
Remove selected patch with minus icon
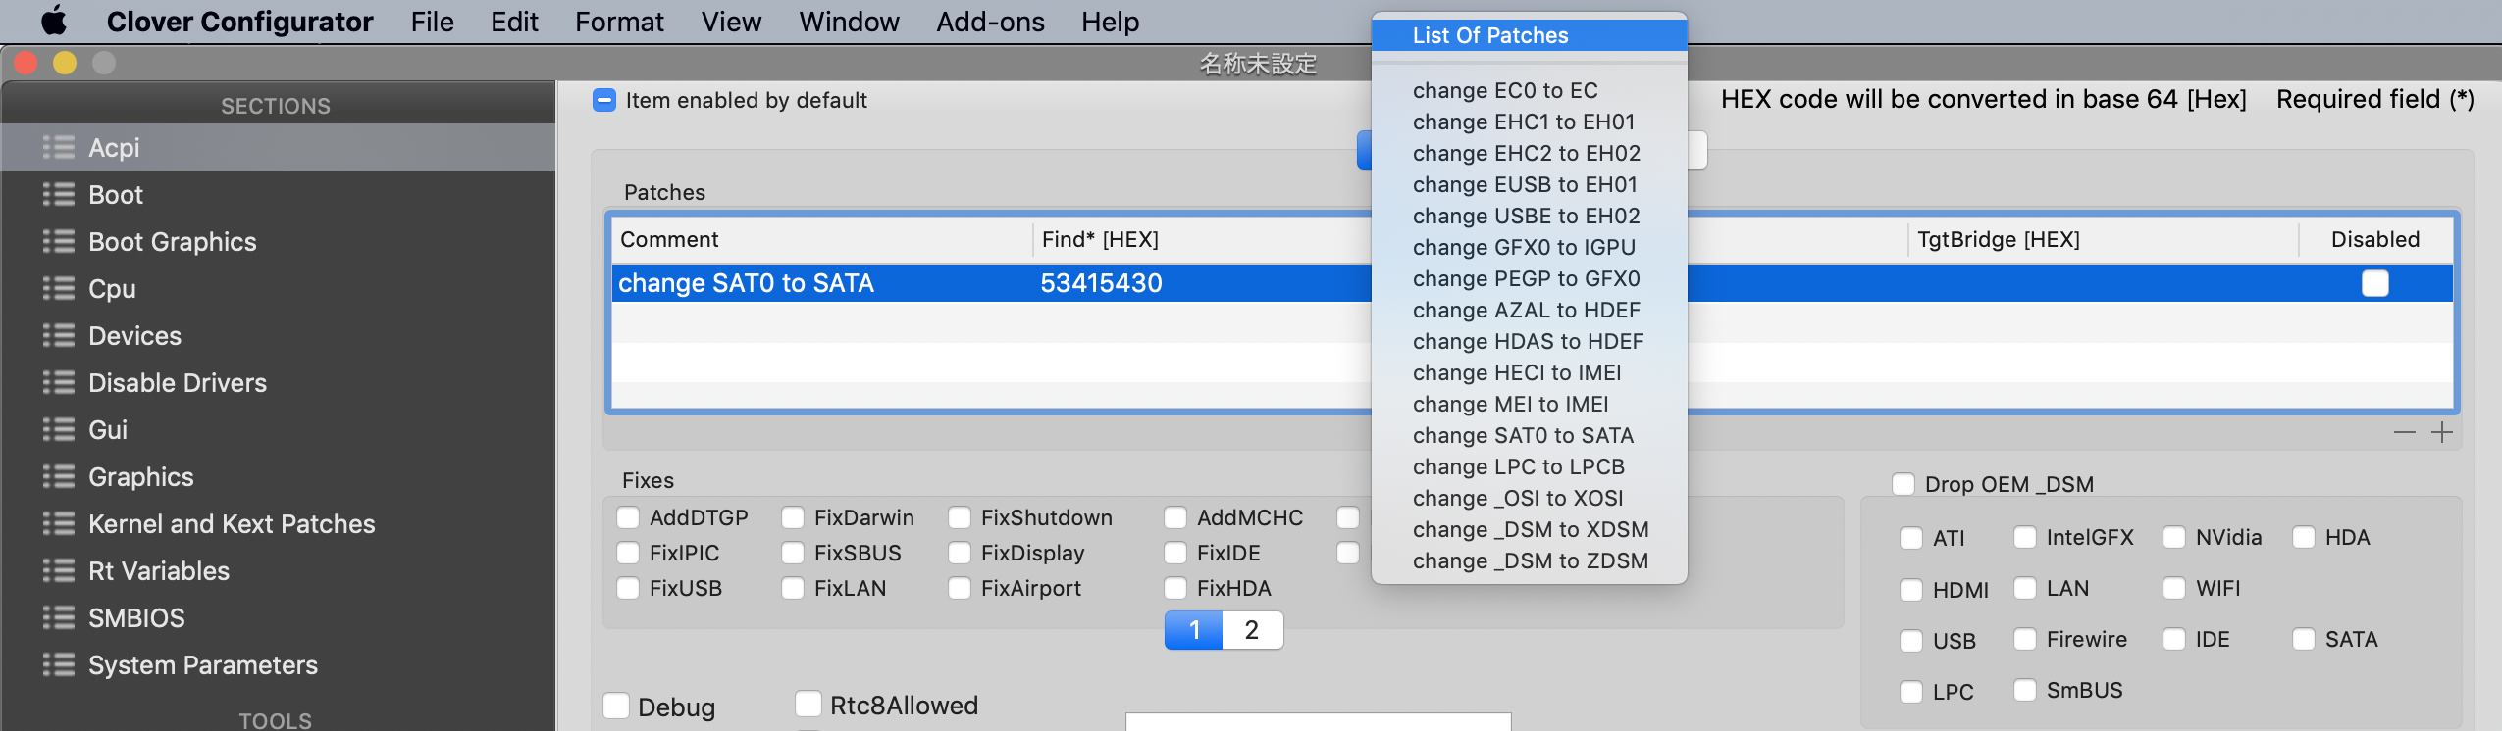2405,432
